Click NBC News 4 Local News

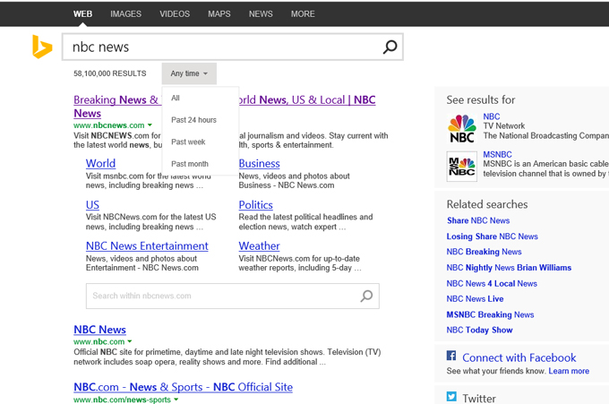coord(492,284)
